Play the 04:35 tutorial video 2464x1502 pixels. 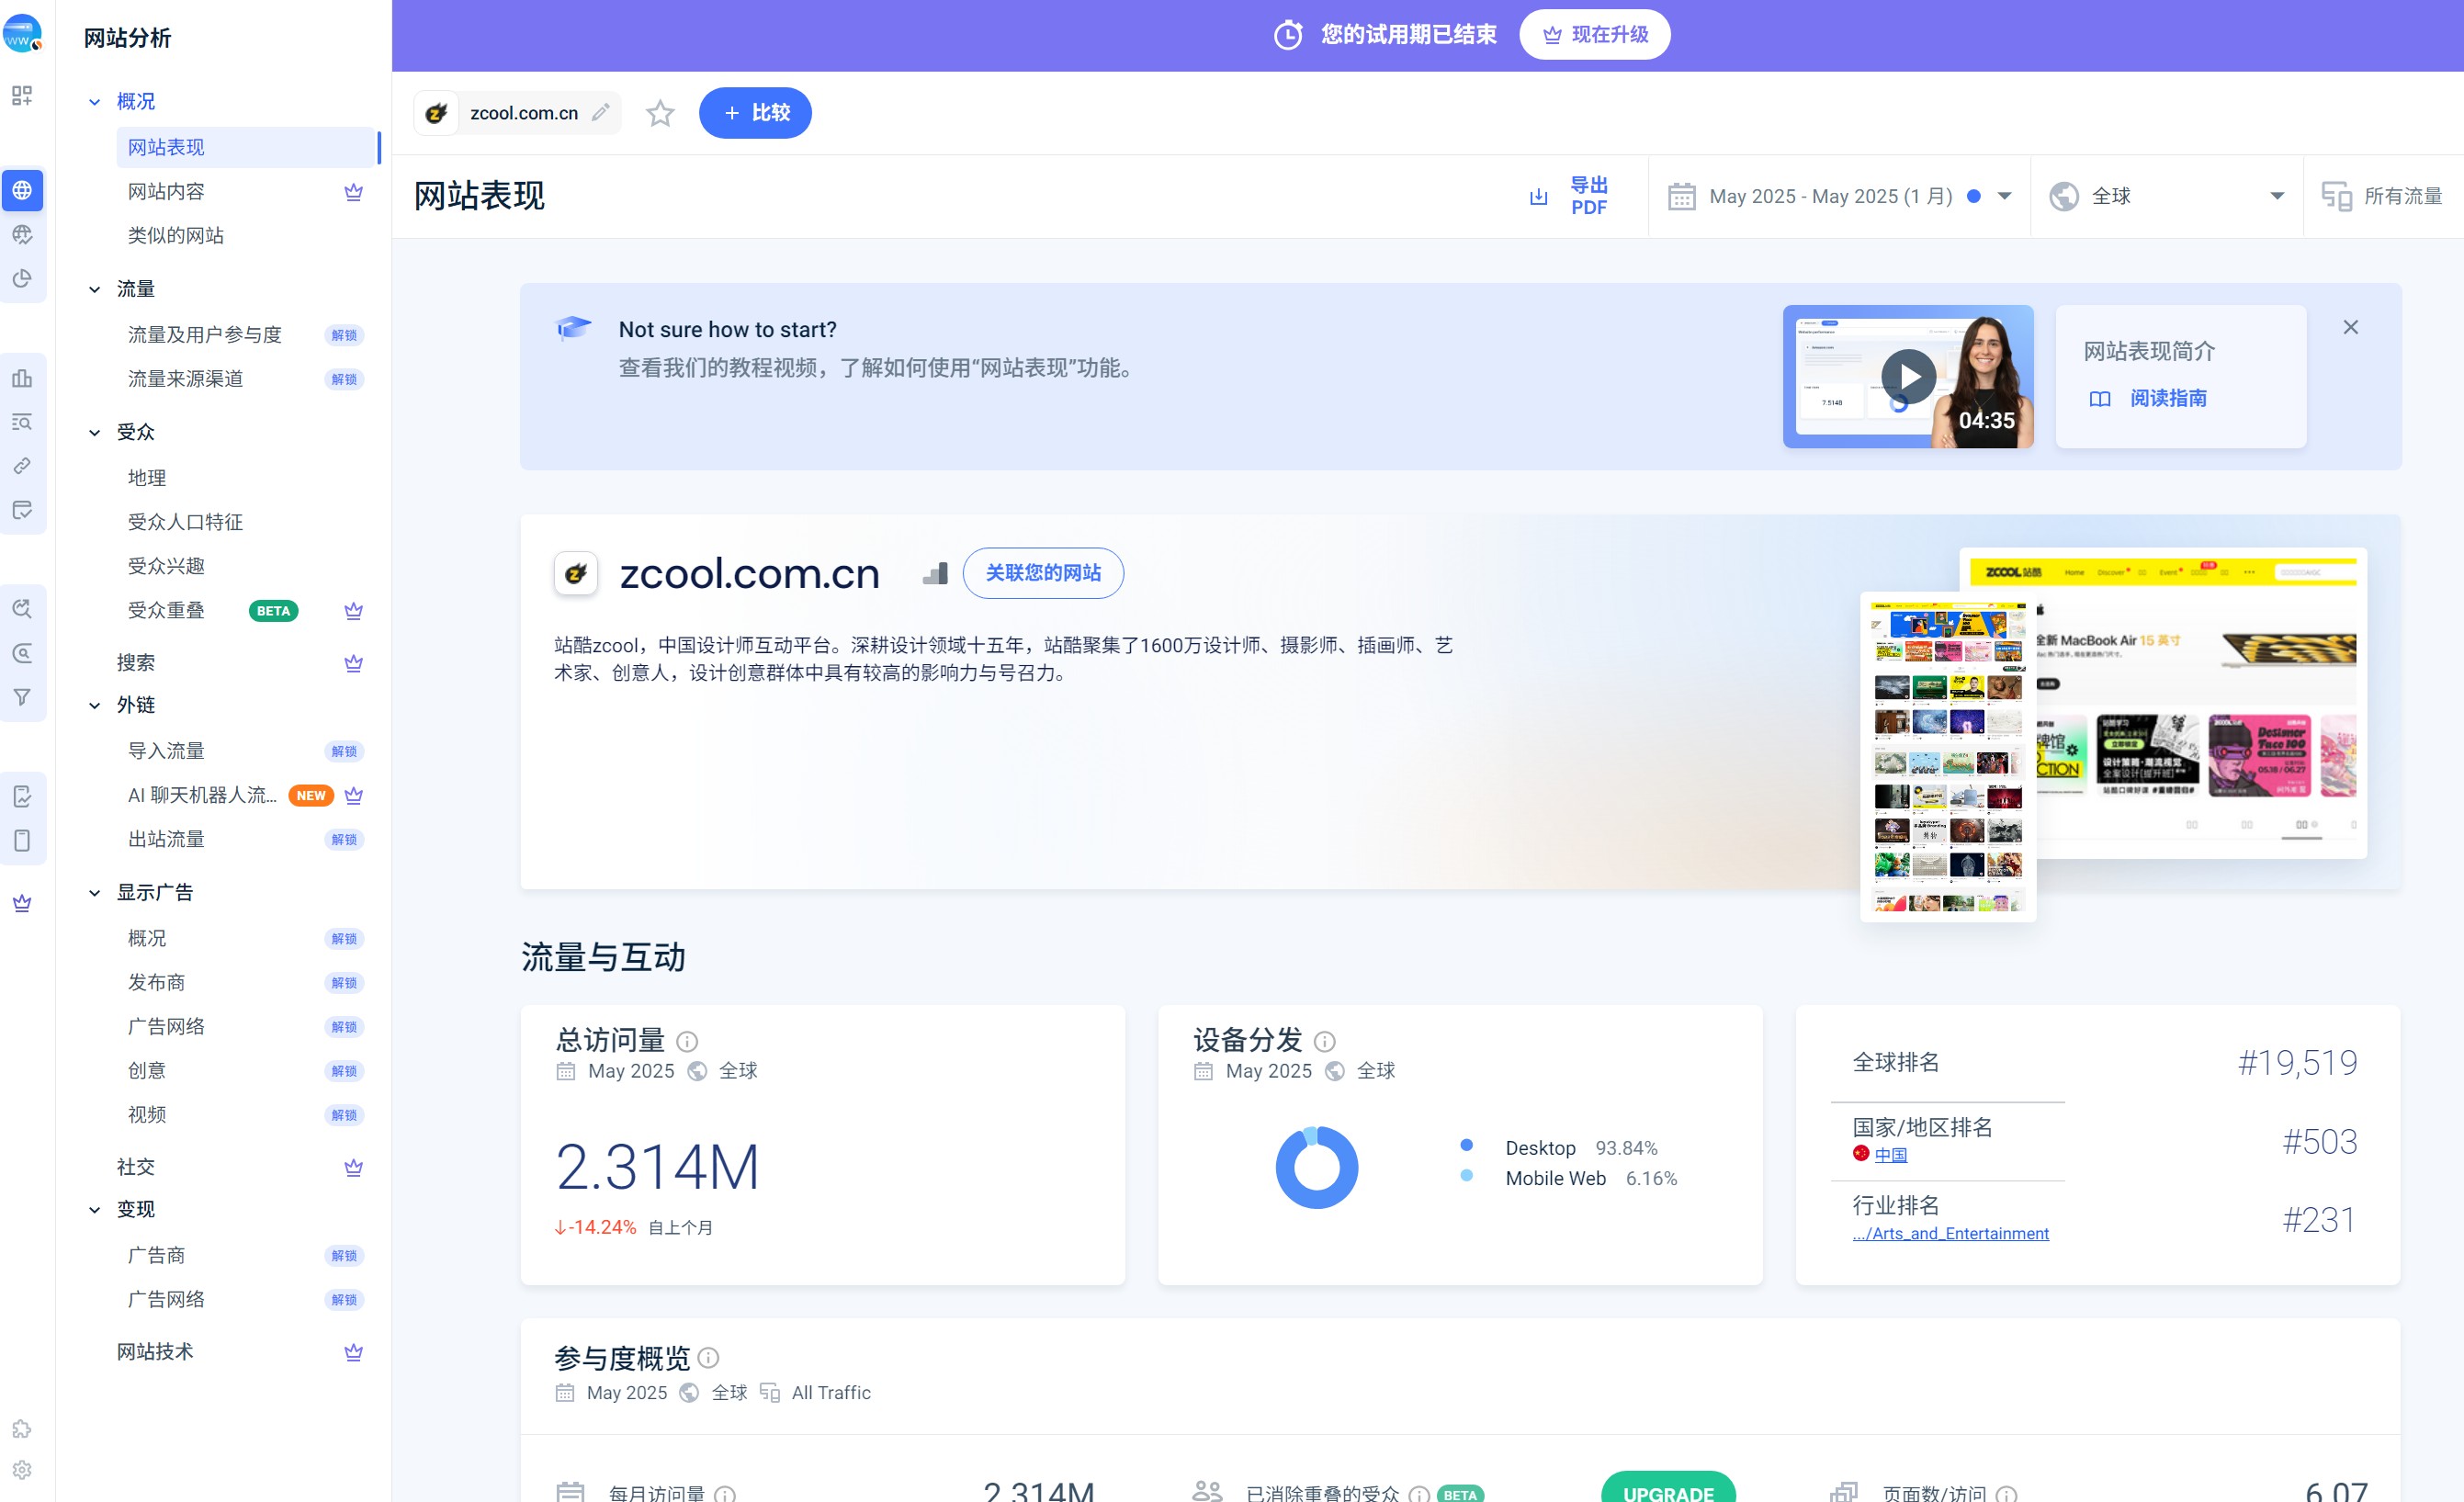(x=1907, y=376)
